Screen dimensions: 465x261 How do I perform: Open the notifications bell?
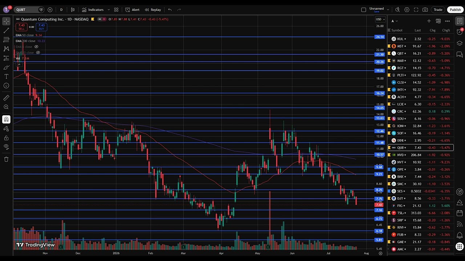click(x=460, y=235)
